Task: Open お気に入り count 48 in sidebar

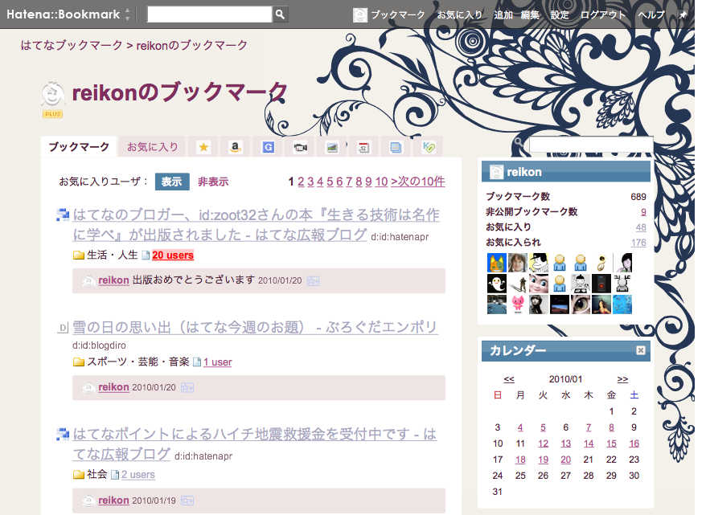Action: [x=641, y=227]
